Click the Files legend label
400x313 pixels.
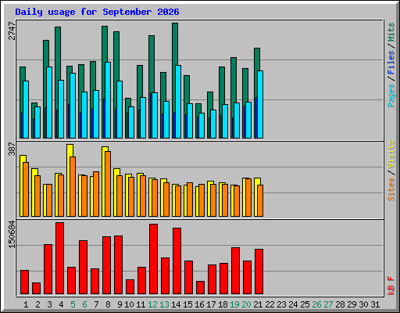(x=391, y=62)
